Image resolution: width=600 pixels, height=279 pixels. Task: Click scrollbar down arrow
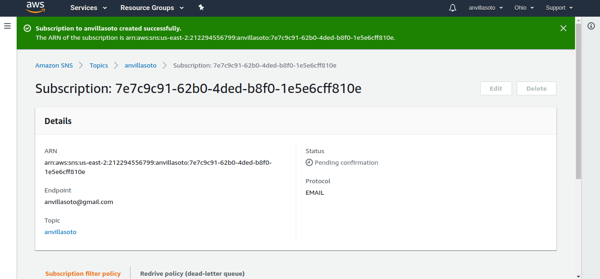coord(578,276)
